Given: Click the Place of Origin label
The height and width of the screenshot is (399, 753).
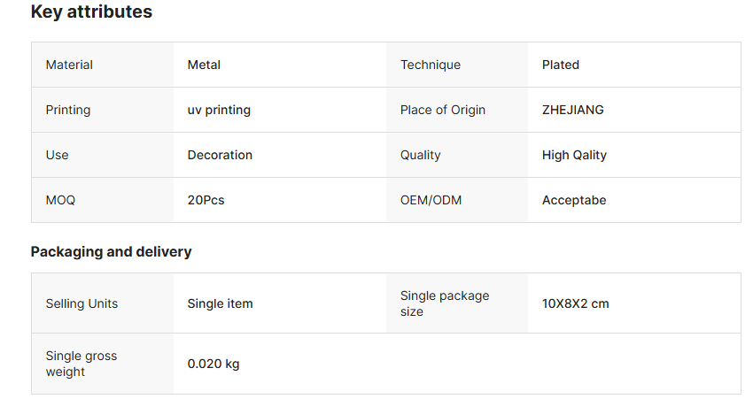Looking at the screenshot, I should tap(443, 110).
